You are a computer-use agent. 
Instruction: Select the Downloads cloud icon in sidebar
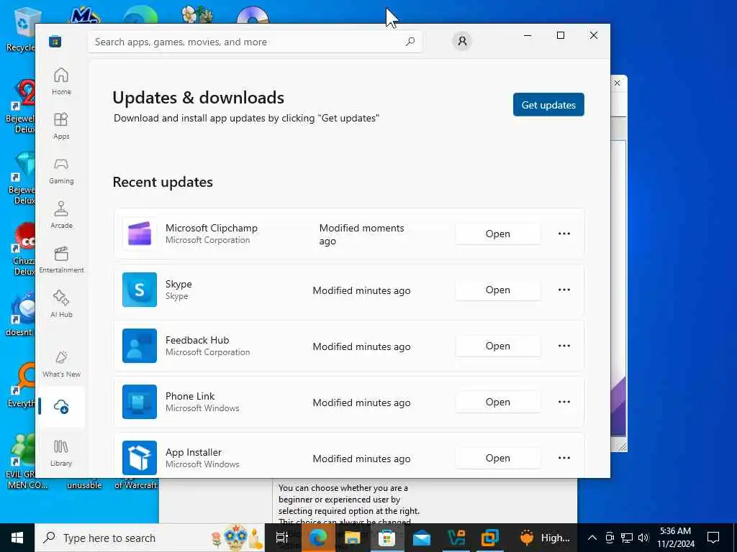click(61, 407)
